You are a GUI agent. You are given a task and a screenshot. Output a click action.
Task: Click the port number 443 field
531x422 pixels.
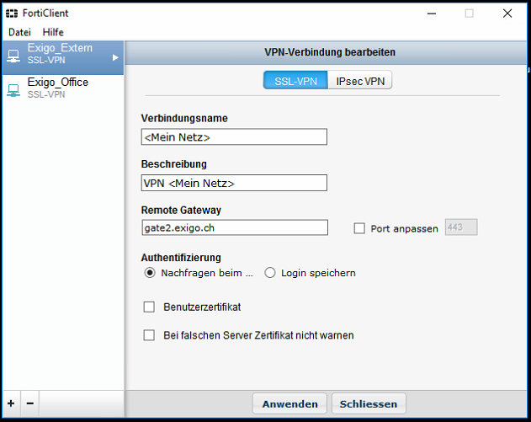[x=461, y=227]
